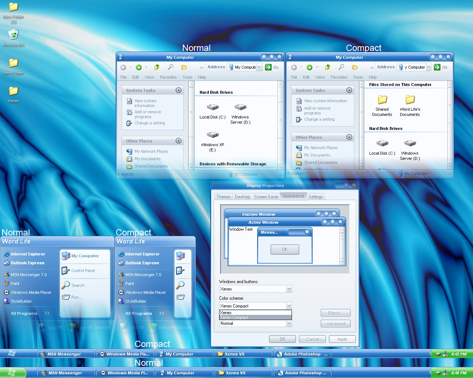This screenshot has height=378, width=473.
Task: Select Local Disk (C:) in Normal window
Action: [x=212, y=111]
